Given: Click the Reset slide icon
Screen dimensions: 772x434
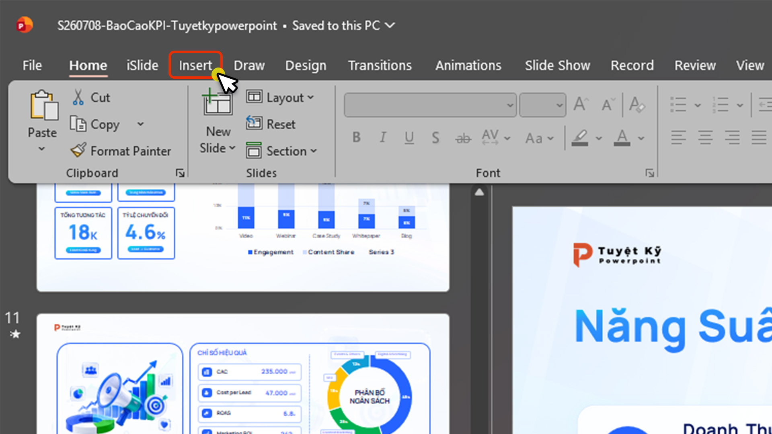Looking at the screenshot, I should (x=254, y=123).
